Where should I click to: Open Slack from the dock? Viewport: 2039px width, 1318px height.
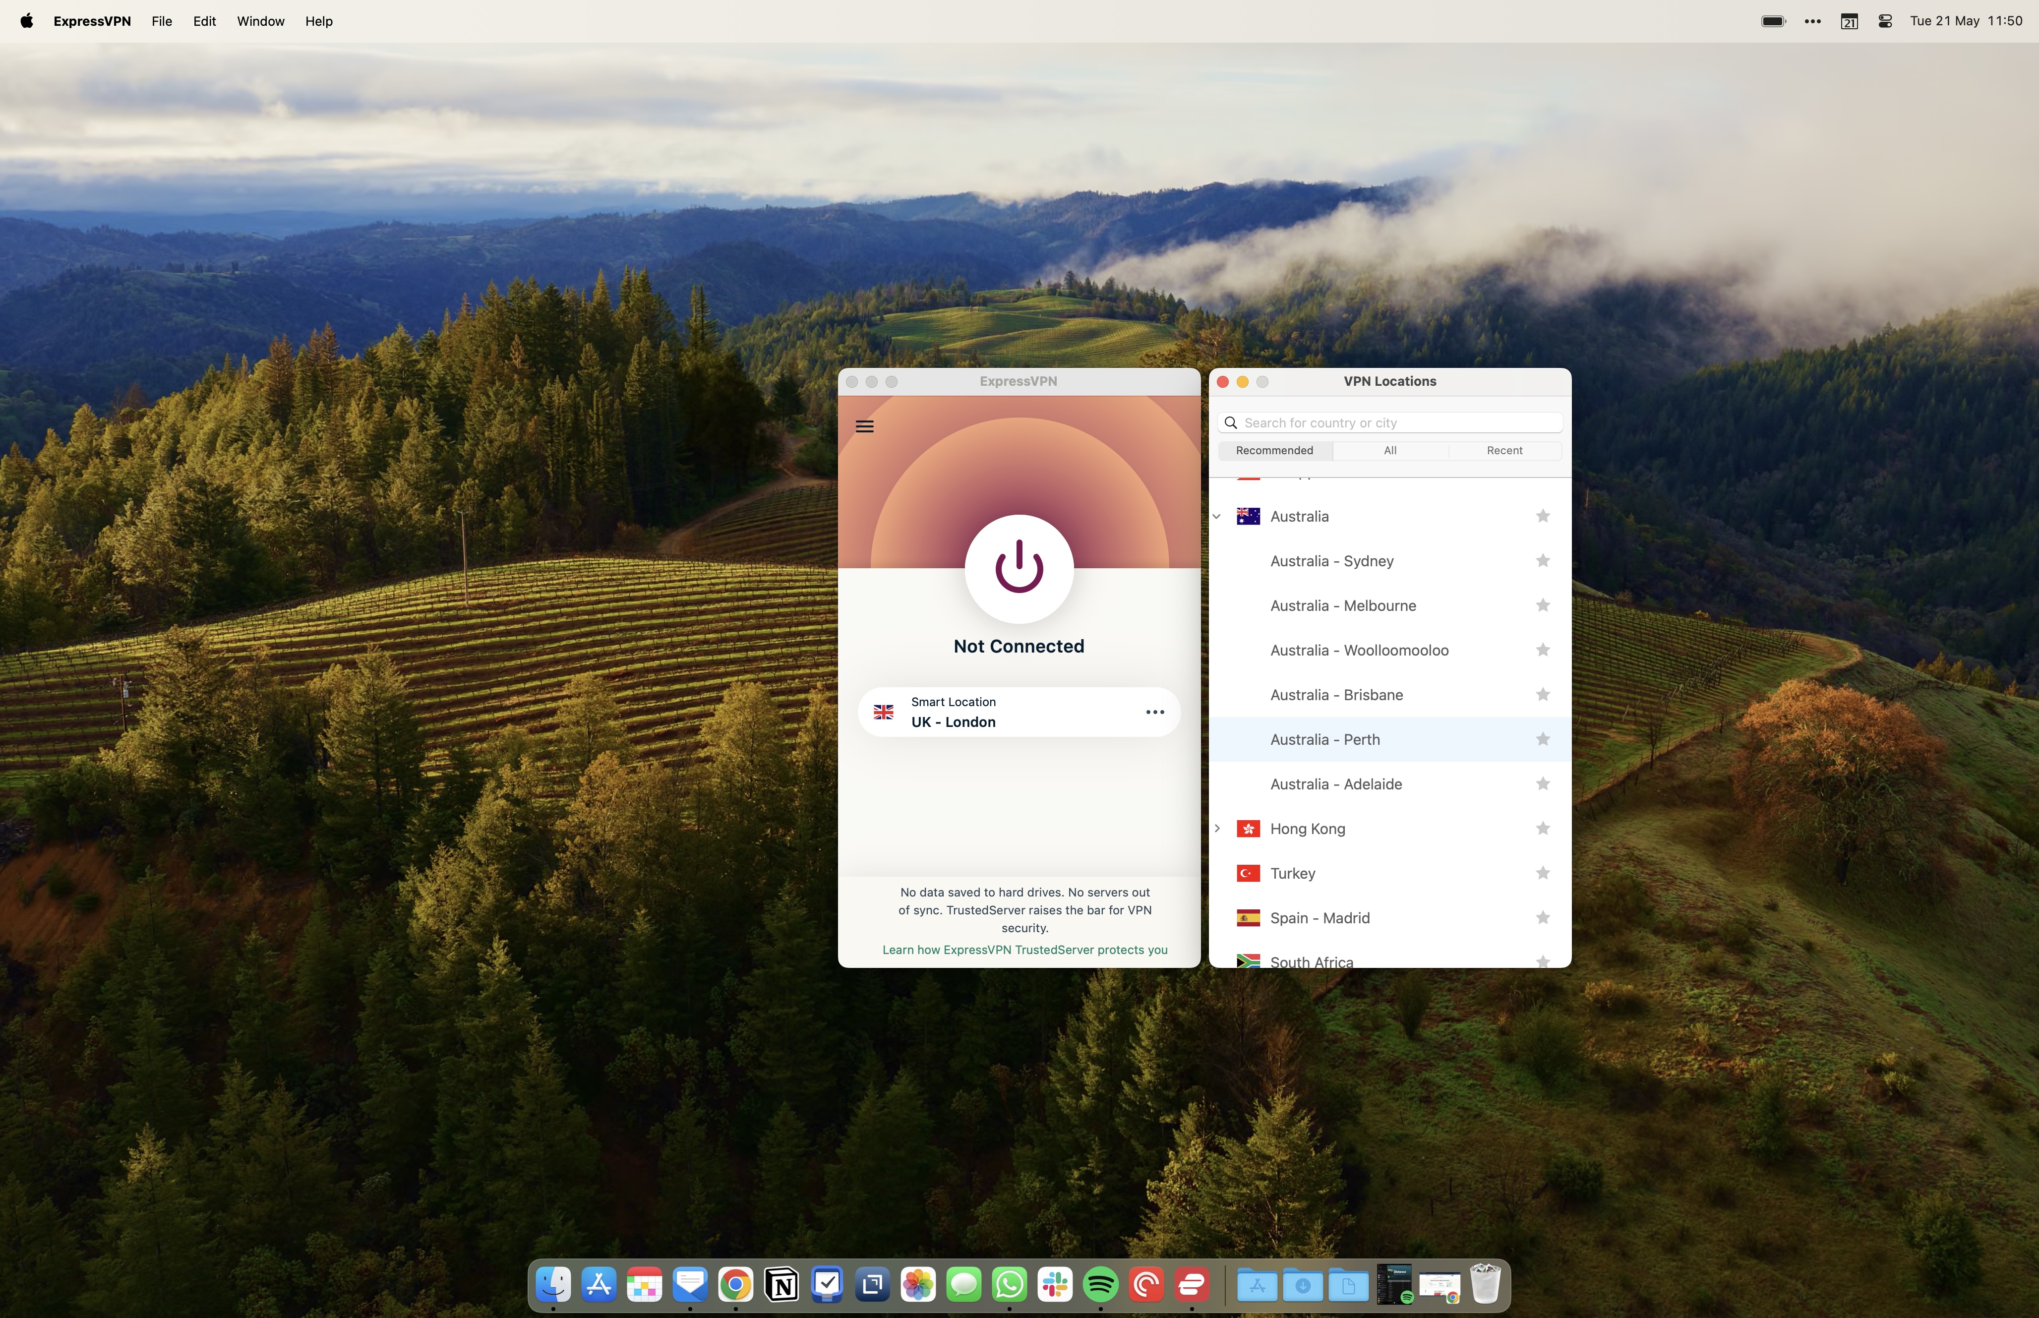1055,1284
